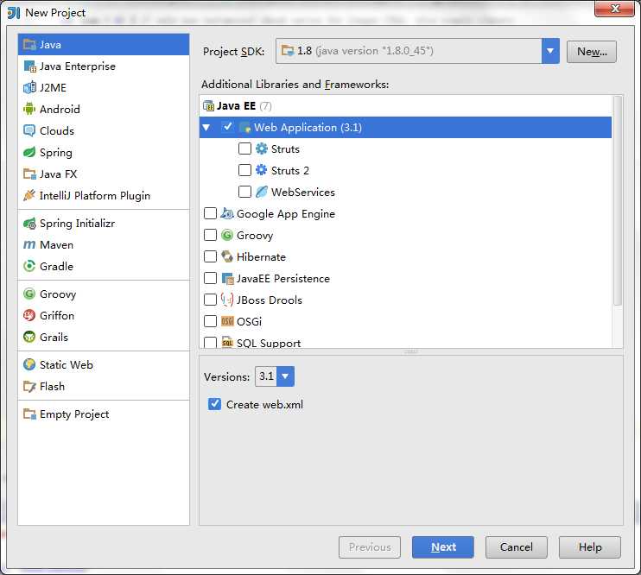The image size is (641, 575).
Task: Select the Maven m icon
Action: tap(29, 245)
